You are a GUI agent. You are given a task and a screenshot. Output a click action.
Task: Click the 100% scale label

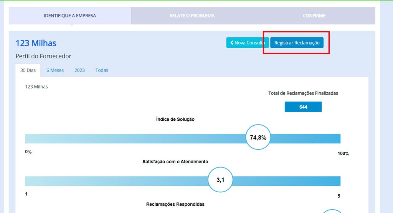pos(343,154)
